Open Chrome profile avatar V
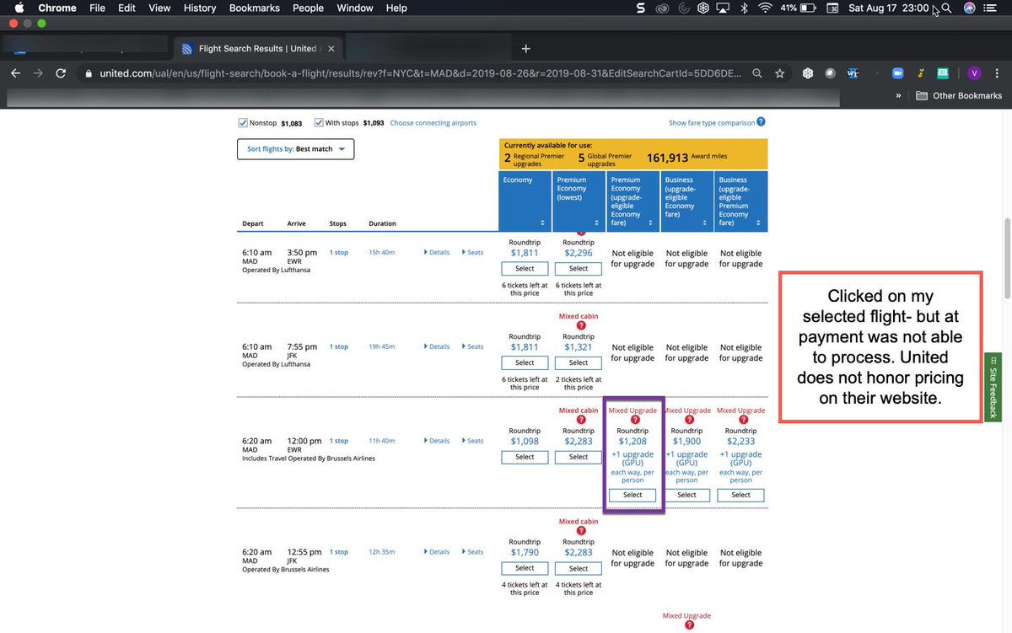 click(975, 73)
